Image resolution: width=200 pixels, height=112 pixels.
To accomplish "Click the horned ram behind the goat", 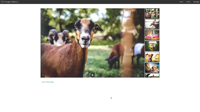I will pos(59,37).
